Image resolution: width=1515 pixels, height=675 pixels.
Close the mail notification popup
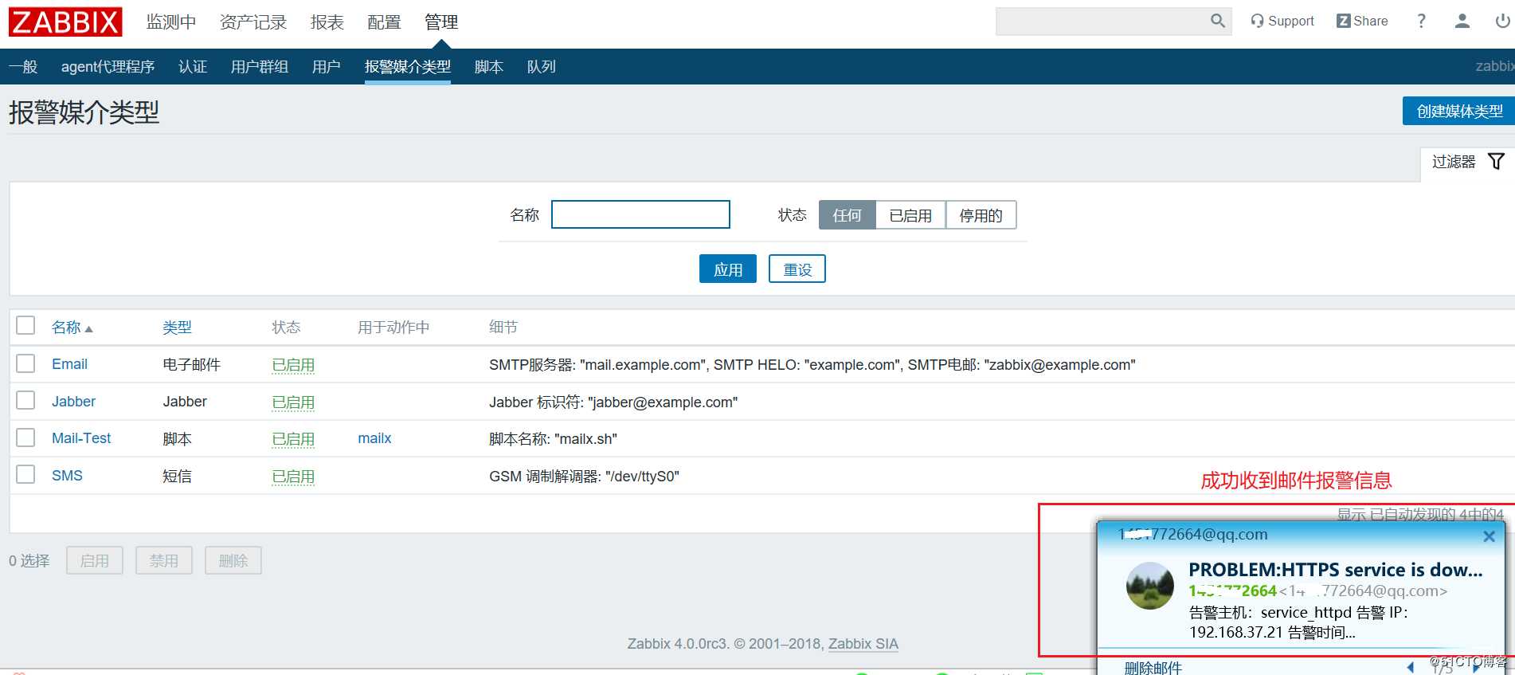point(1489,536)
